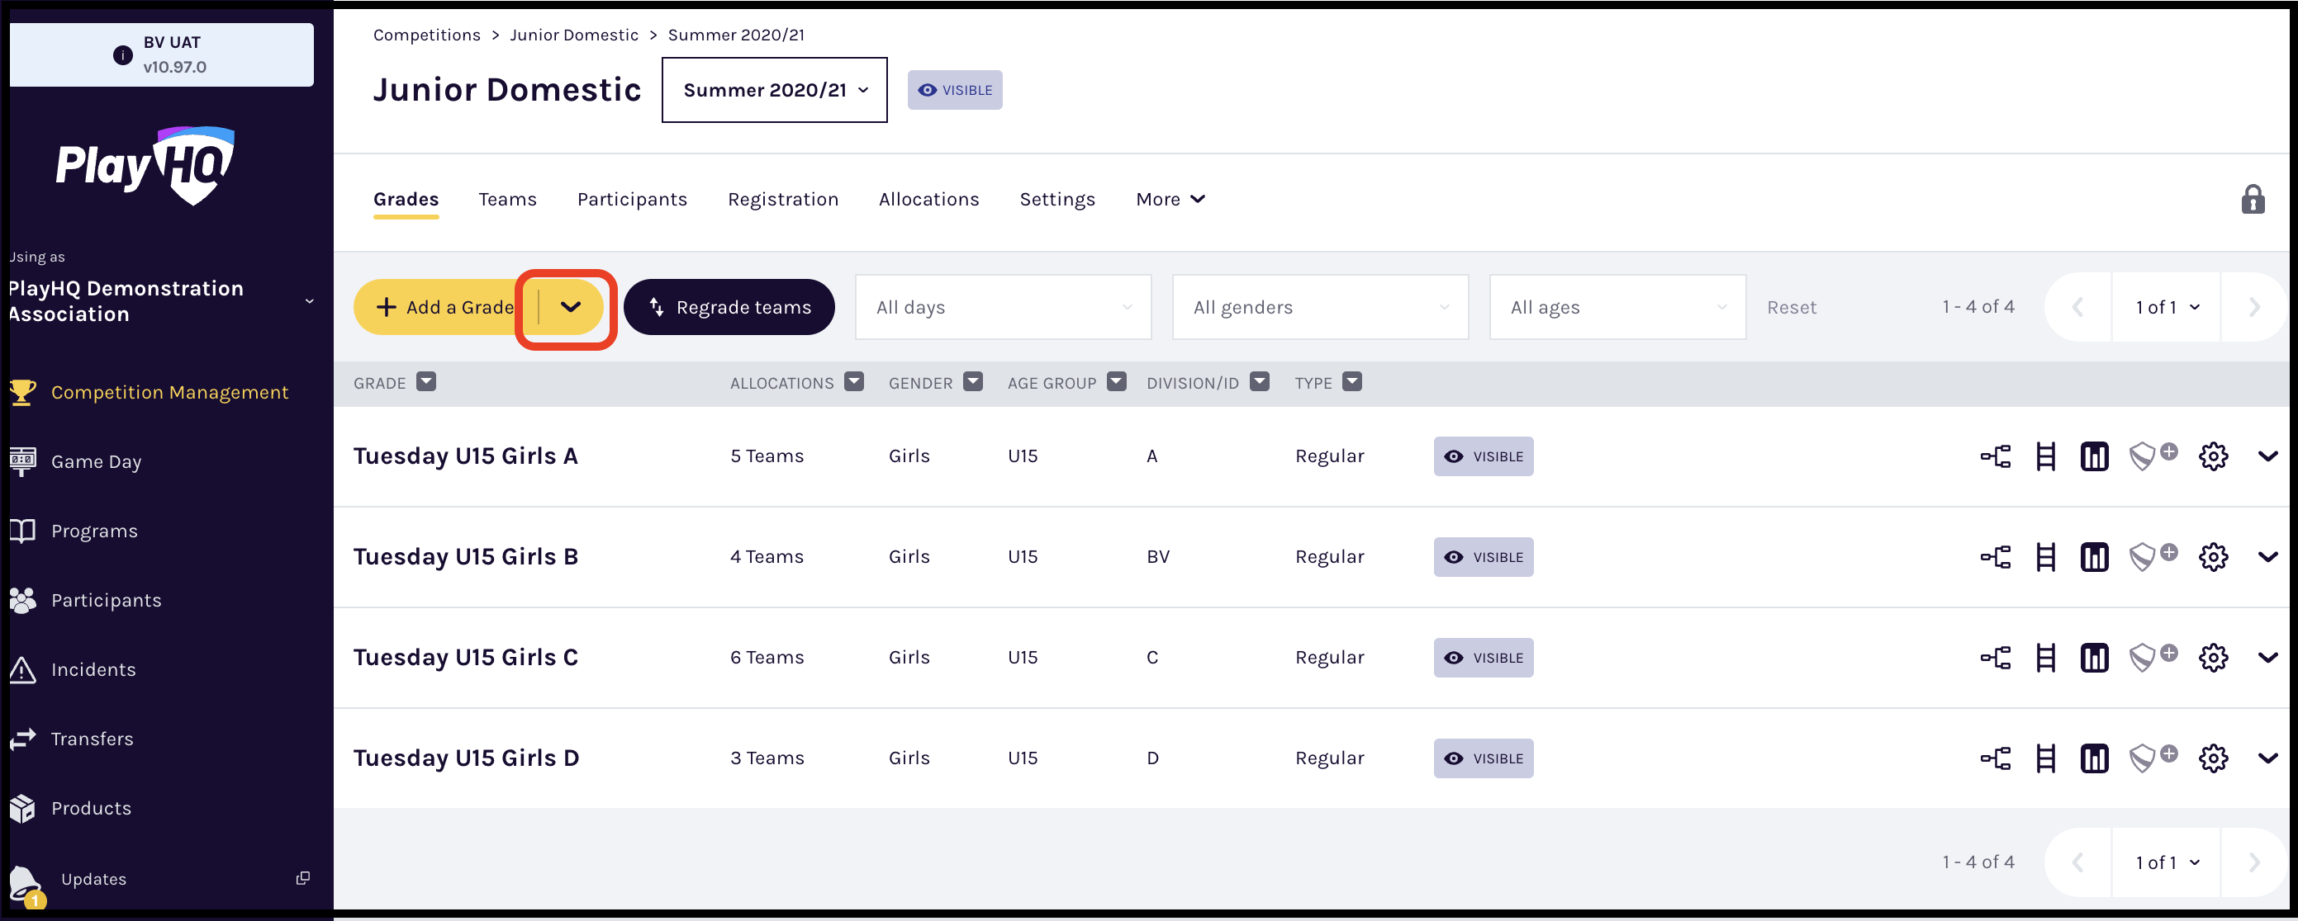Click ladder icon for Tuesday U15 Girls B
Viewport: 2298px width, 921px height.
[x=2045, y=557]
